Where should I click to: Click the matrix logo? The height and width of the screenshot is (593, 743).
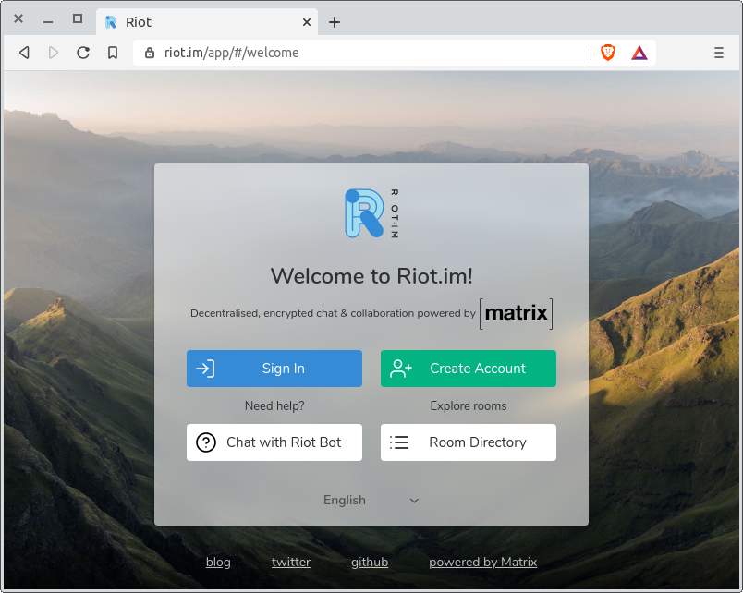(x=516, y=313)
